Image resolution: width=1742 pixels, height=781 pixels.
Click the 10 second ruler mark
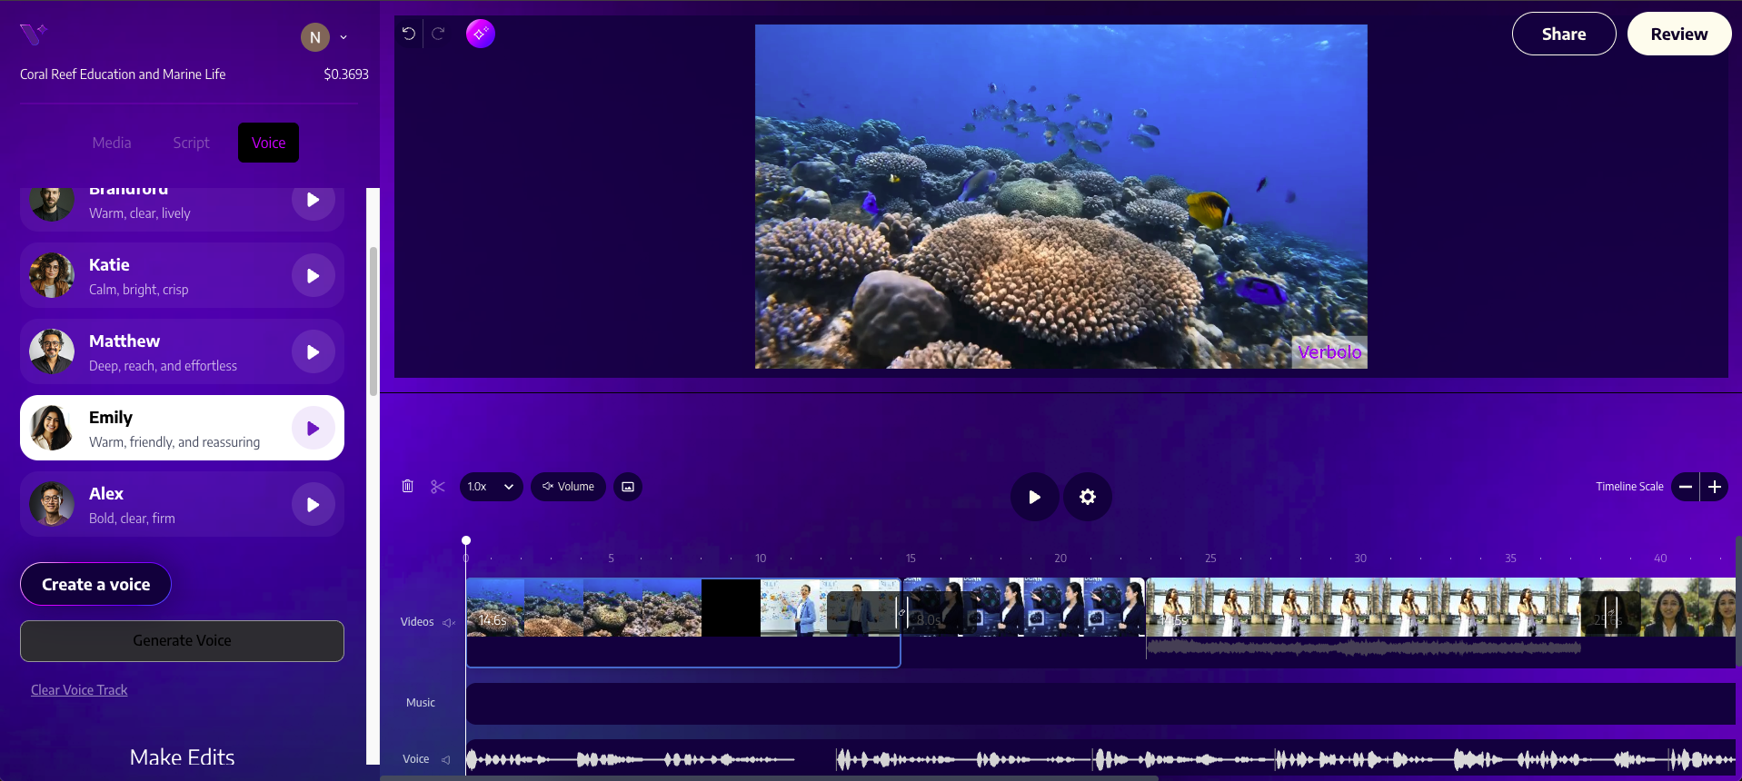761,559
